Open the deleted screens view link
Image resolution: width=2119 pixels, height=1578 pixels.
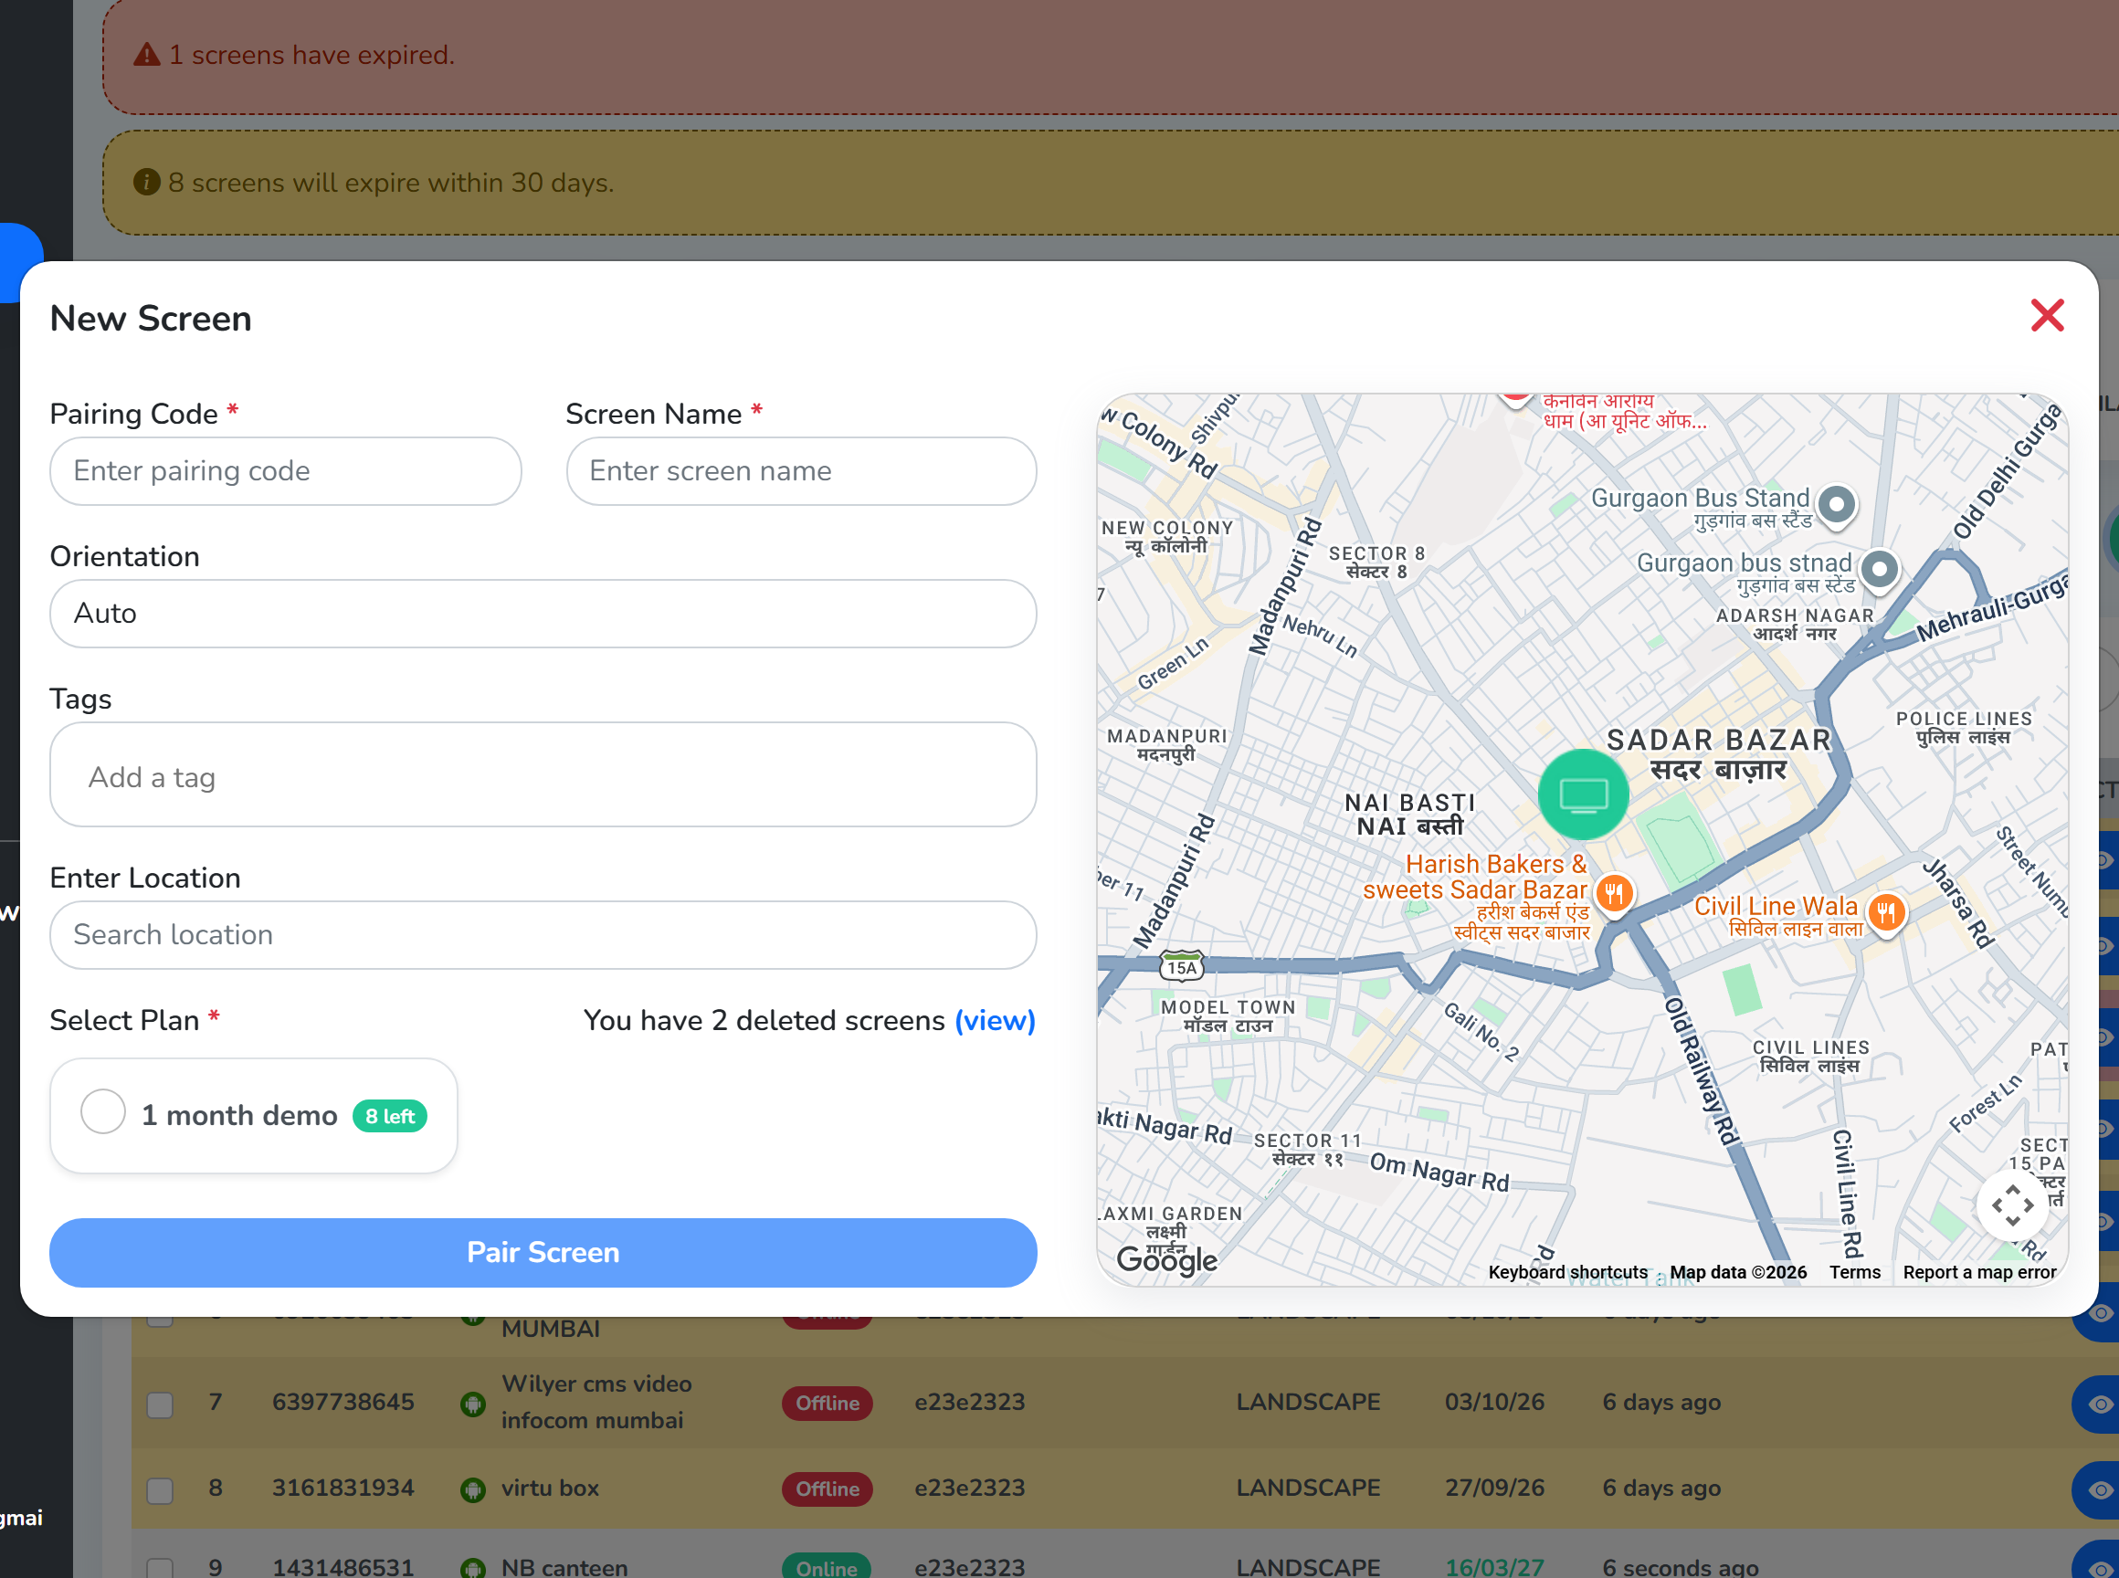[x=995, y=1020]
